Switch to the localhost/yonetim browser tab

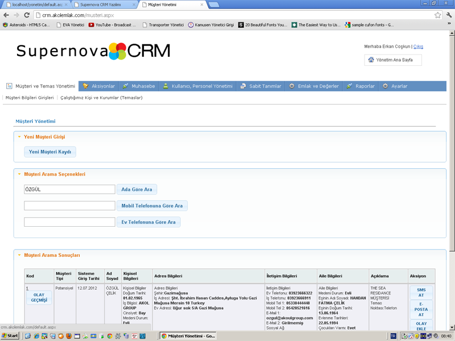coord(37,5)
